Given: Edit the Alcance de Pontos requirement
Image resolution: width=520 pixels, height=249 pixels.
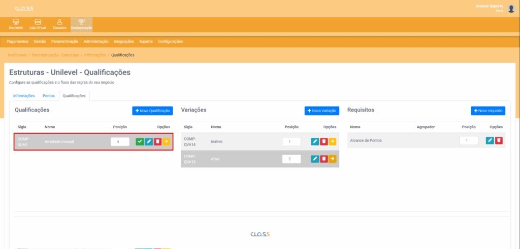Looking at the screenshot, I should (x=490, y=140).
